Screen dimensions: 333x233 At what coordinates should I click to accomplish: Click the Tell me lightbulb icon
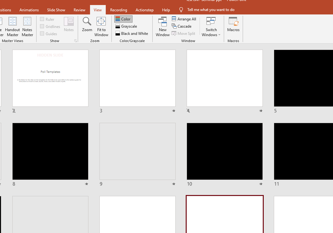[x=181, y=10]
